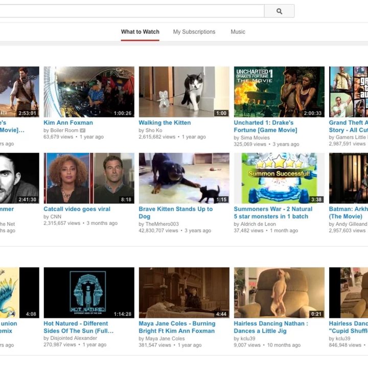Image resolution: width=368 pixels, height=368 pixels.
Task: Open Uncharted 1 Drake's Fortune thumbnail
Action: [279, 92]
